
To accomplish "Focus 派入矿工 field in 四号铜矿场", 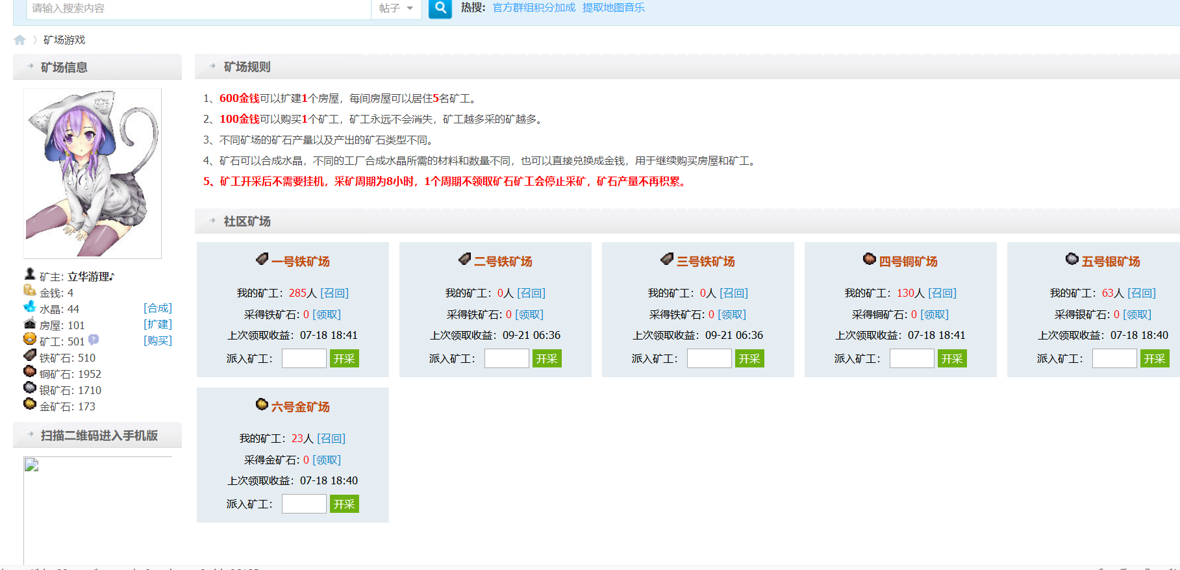I will pos(912,358).
